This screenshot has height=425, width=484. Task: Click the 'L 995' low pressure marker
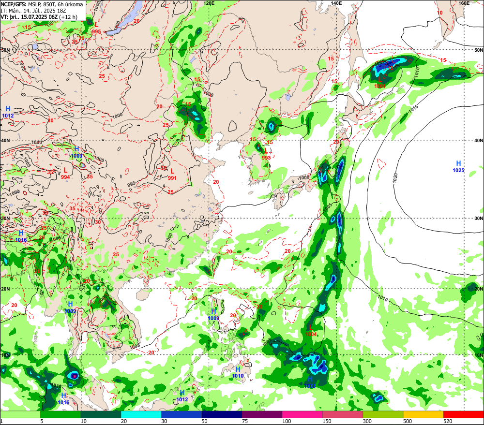pos(96,28)
